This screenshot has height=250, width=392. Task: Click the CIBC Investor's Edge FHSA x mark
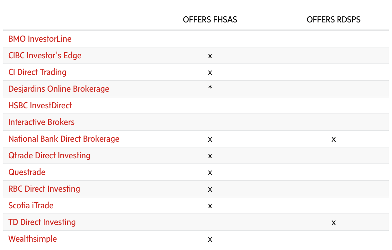(210, 56)
